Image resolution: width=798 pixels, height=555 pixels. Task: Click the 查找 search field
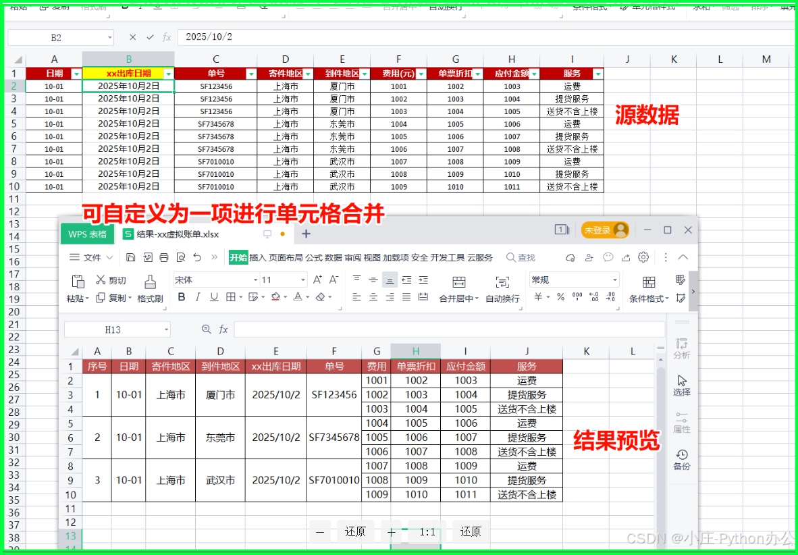pos(527,257)
